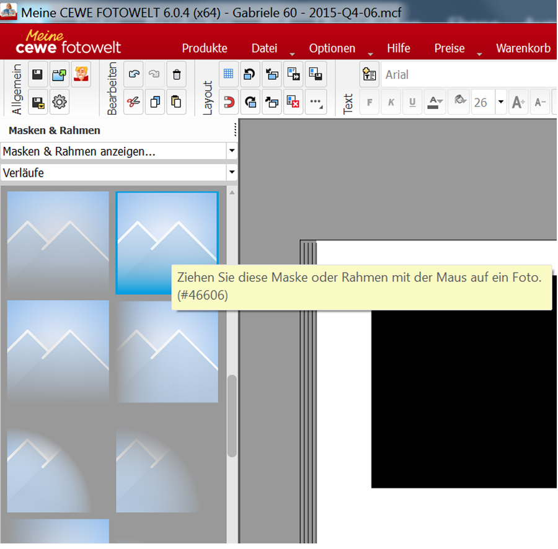Click the paste clipboard icon
This screenshot has height=549, width=558.
pyautogui.click(x=176, y=102)
